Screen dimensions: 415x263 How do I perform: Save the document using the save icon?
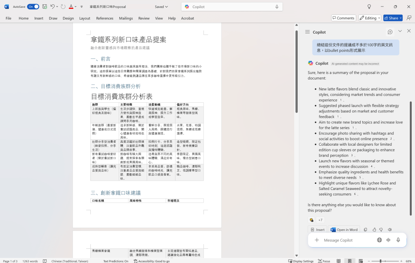pyautogui.click(x=45, y=6)
